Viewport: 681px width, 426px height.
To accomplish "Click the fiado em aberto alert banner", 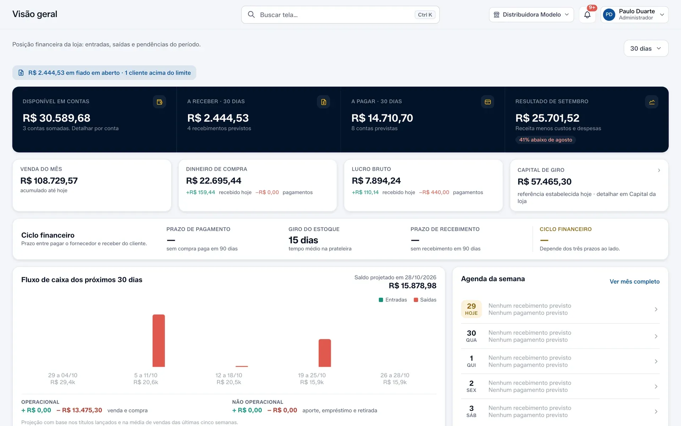I will pyautogui.click(x=104, y=73).
